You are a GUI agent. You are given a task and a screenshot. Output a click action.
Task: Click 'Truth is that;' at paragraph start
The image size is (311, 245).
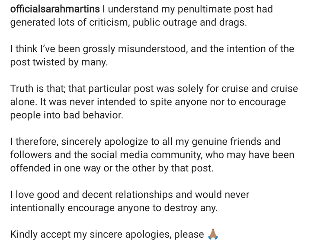pyautogui.click(x=38, y=89)
